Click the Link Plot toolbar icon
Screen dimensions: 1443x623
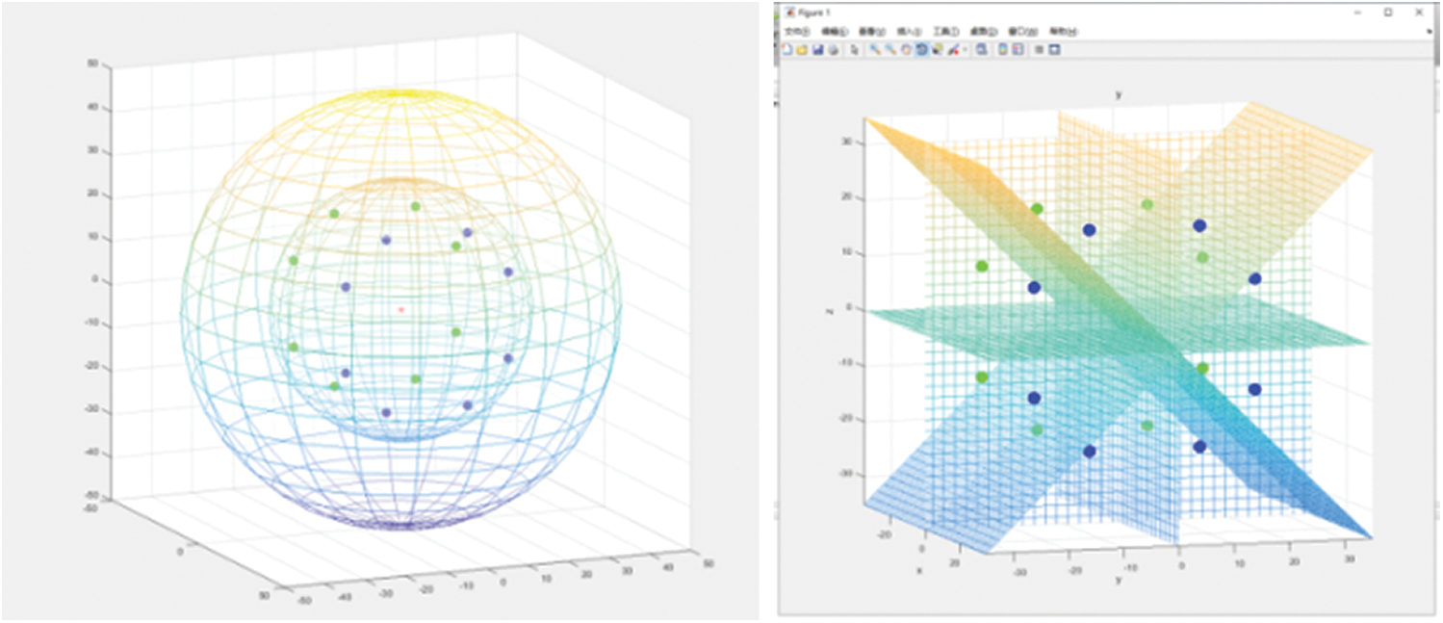point(981,49)
